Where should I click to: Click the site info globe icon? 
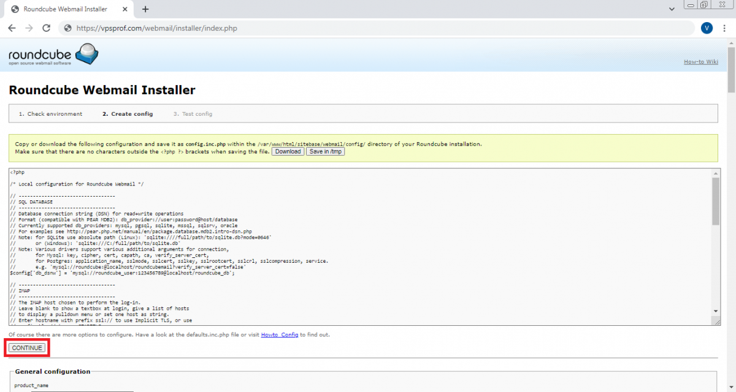click(x=67, y=28)
